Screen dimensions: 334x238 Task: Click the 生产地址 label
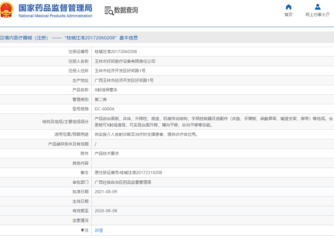(x=80, y=80)
